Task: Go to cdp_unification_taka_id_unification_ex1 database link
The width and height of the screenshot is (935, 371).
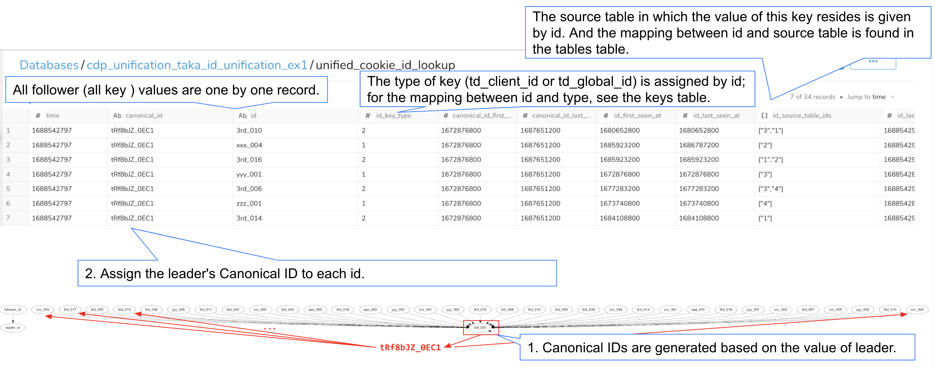Action: pos(197,65)
